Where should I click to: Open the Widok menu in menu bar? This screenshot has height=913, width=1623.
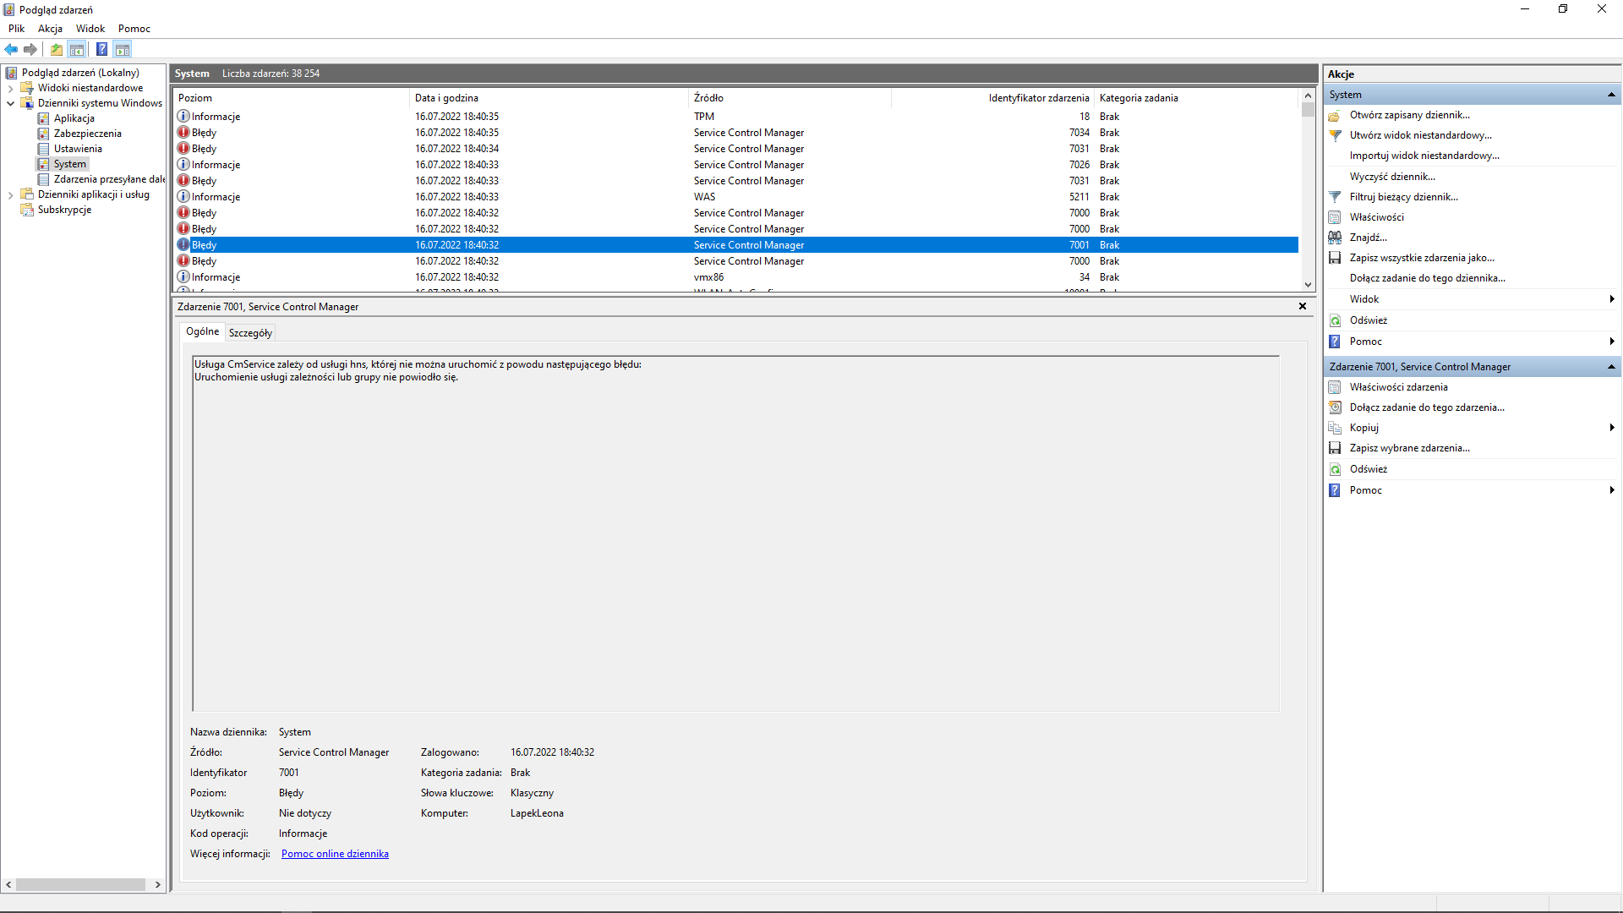click(90, 29)
